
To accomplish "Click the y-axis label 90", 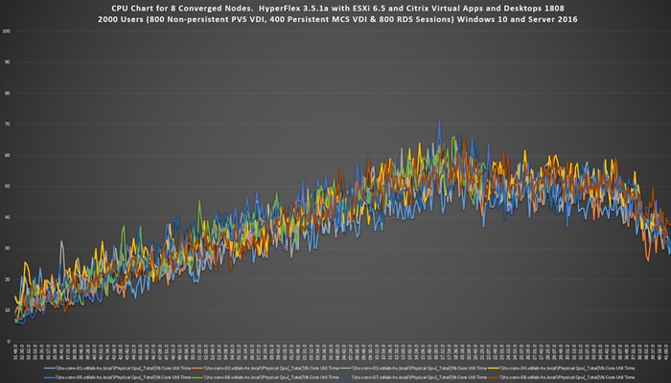I will [8, 62].
